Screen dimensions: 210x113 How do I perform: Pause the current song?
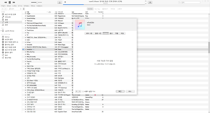point(10,2)
